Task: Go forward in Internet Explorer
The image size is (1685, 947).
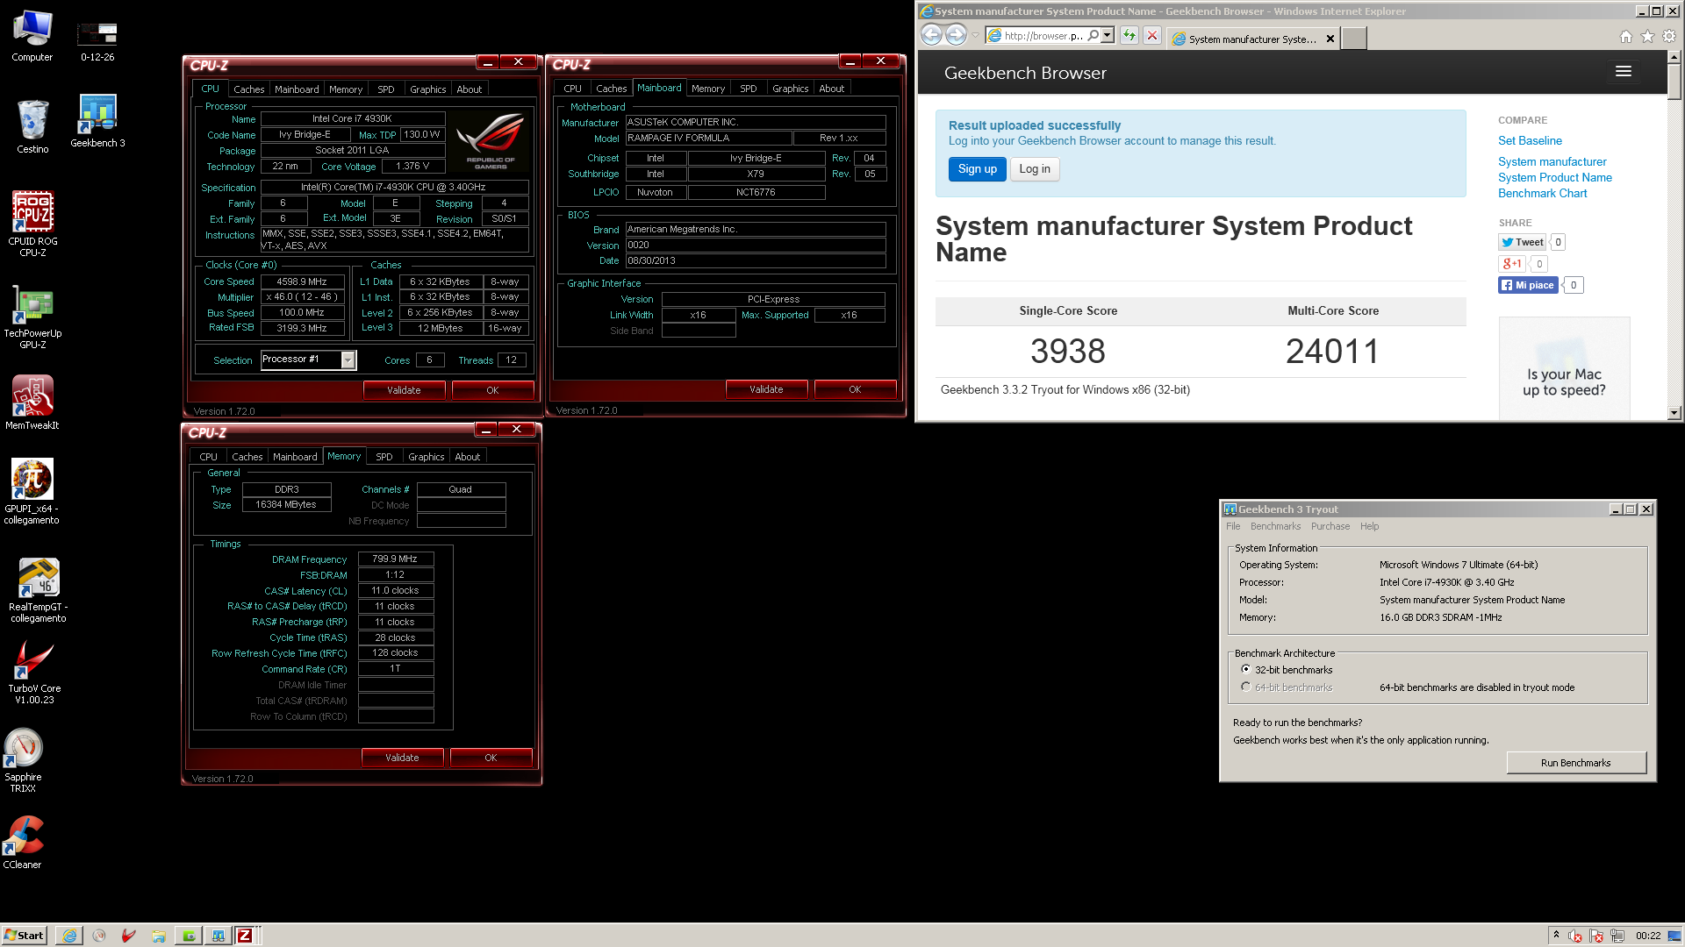Action: [957, 35]
